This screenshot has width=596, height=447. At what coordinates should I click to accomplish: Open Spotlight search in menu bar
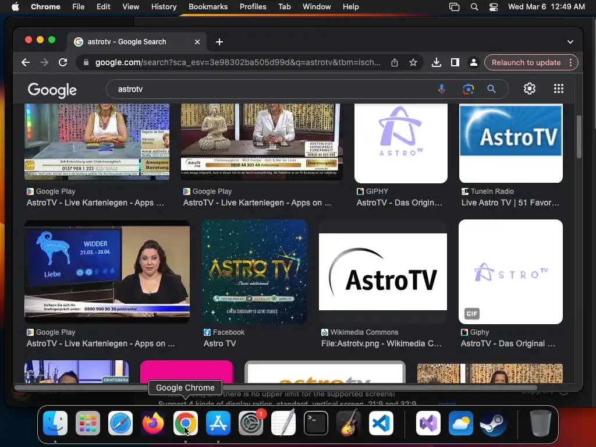(474, 6)
